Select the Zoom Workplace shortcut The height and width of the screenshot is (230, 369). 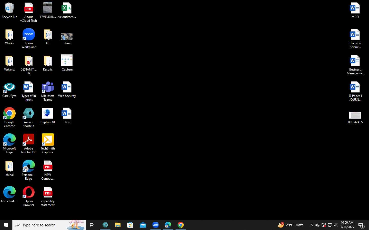(x=28, y=39)
